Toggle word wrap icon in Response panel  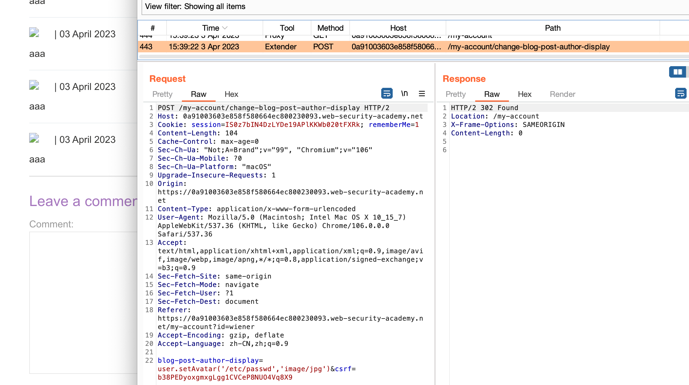(x=681, y=94)
